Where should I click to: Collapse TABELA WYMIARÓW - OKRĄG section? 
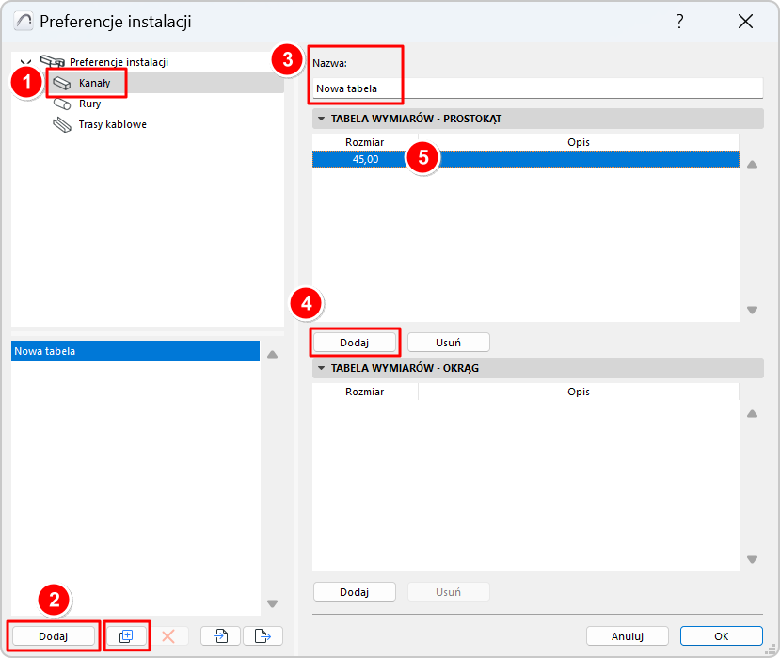(x=322, y=368)
